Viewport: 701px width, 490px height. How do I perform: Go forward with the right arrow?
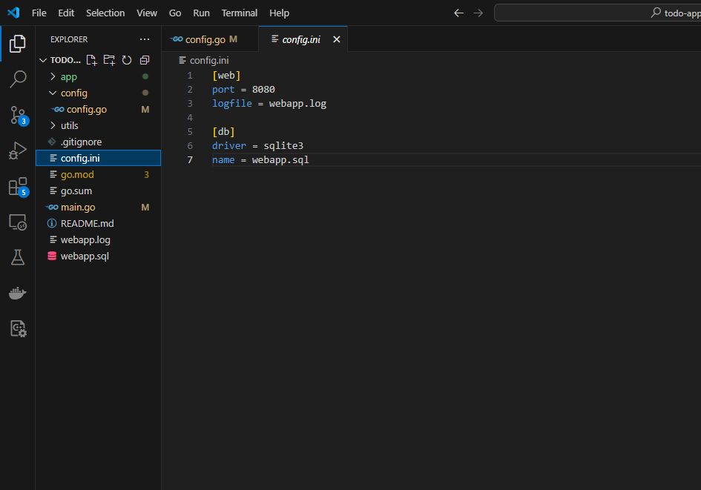pyautogui.click(x=478, y=13)
